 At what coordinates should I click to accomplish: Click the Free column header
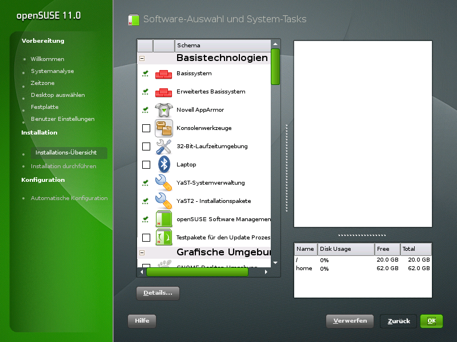pyautogui.click(x=387, y=249)
